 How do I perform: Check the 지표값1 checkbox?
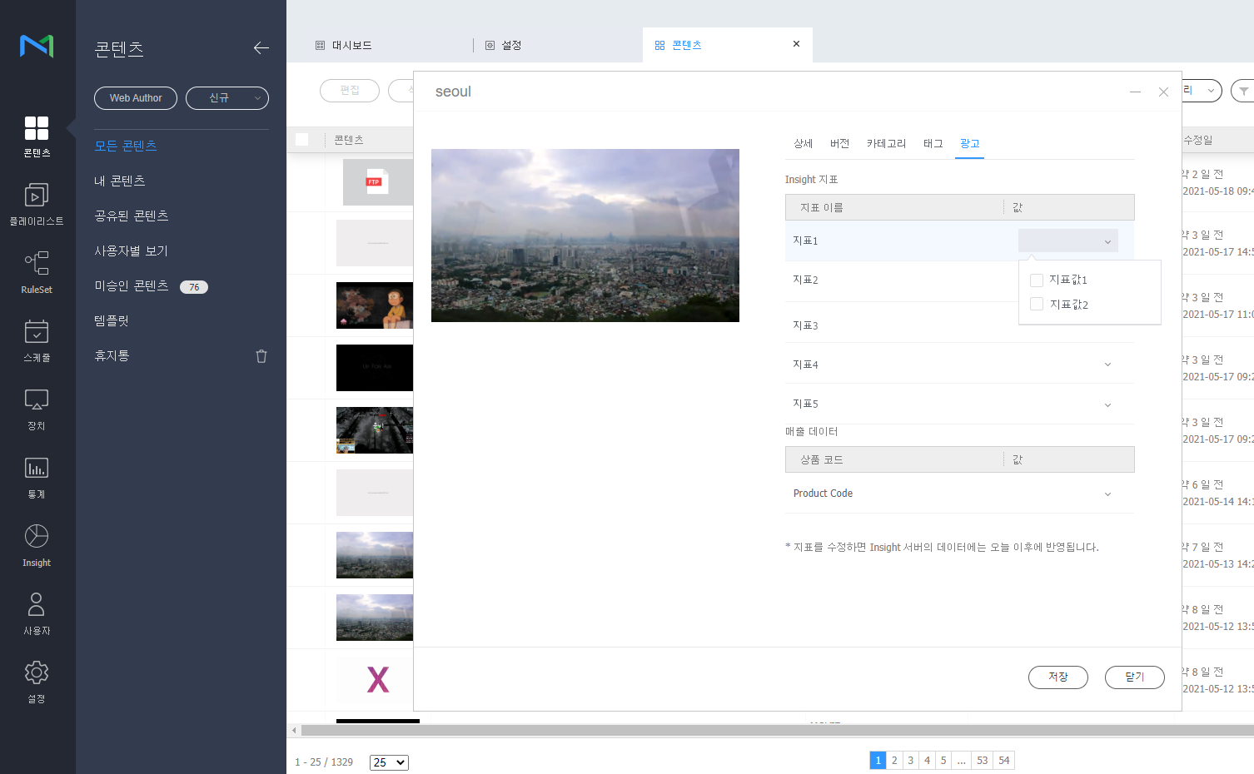coord(1037,280)
